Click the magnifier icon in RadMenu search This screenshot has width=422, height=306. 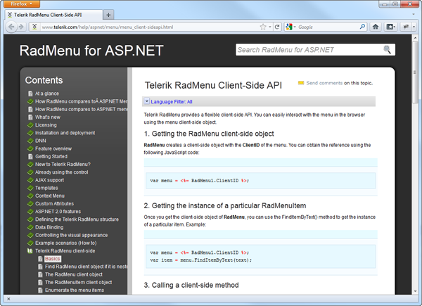[x=387, y=50]
